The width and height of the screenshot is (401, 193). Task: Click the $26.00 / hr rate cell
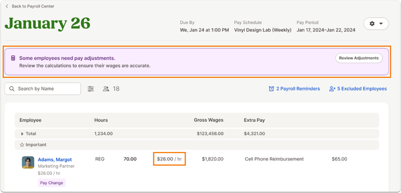(x=169, y=159)
